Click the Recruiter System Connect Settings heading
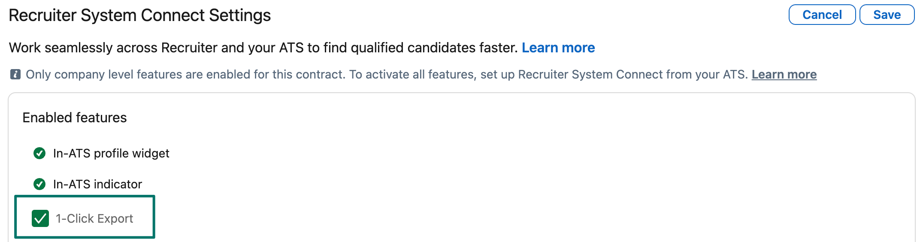The height and width of the screenshot is (242, 920). 139,15
